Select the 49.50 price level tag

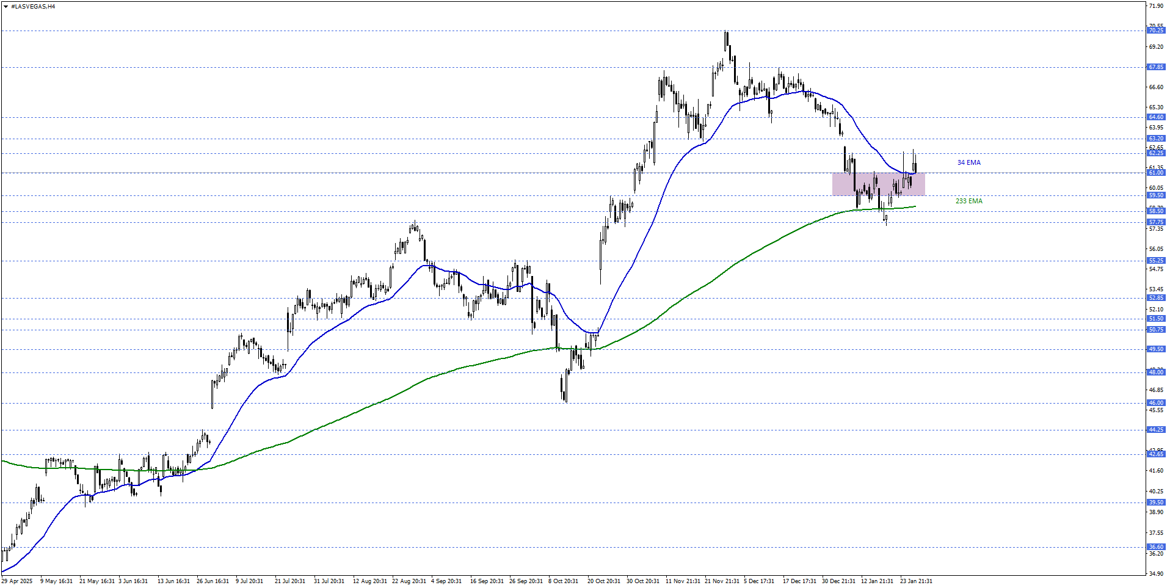pyautogui.click(x=1155, y=349)
